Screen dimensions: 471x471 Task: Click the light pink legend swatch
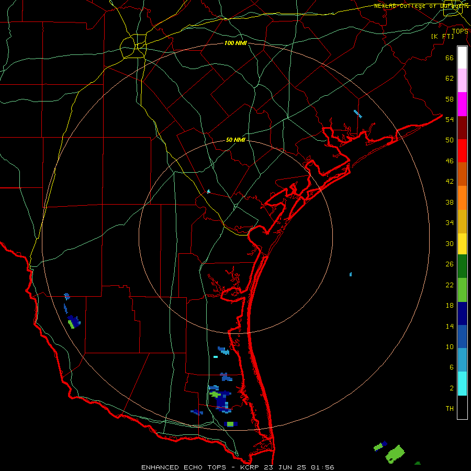(x=462, y=80)
